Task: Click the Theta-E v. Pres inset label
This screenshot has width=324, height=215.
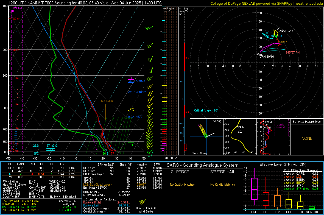Action: [x=240, y=129]
